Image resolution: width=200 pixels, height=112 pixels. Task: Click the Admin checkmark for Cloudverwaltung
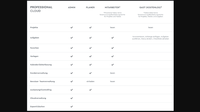point(72,98)
